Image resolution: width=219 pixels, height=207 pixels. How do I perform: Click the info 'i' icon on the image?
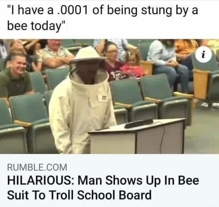[x=204, y=55]
